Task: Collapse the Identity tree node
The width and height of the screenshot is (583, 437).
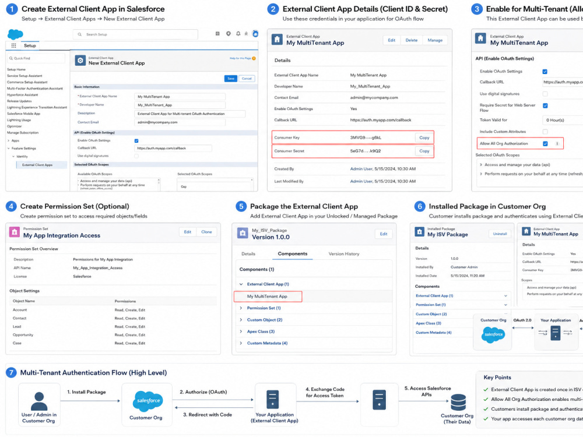Action: pyautogui.click(x=13, y=156)
